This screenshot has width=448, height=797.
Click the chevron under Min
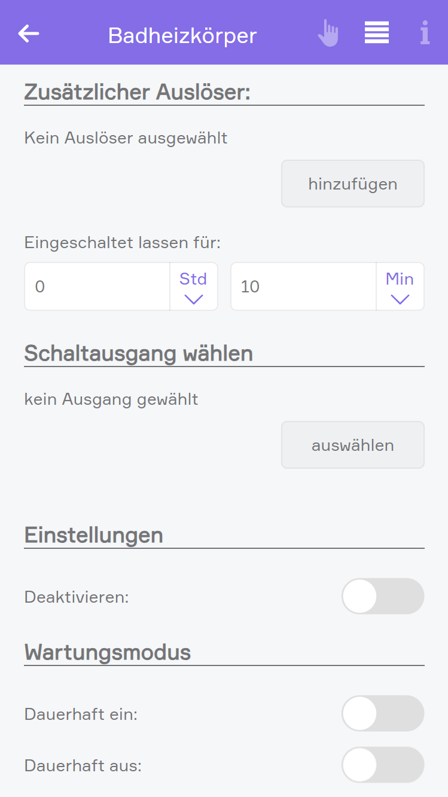[x=400, y=300]
